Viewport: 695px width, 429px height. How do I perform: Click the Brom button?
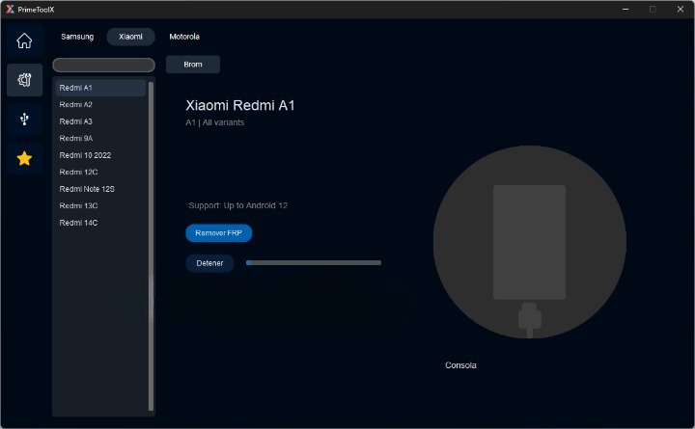193,65
